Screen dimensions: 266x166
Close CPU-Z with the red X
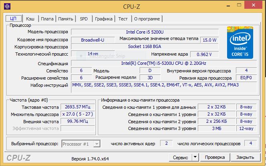(254, 5)
